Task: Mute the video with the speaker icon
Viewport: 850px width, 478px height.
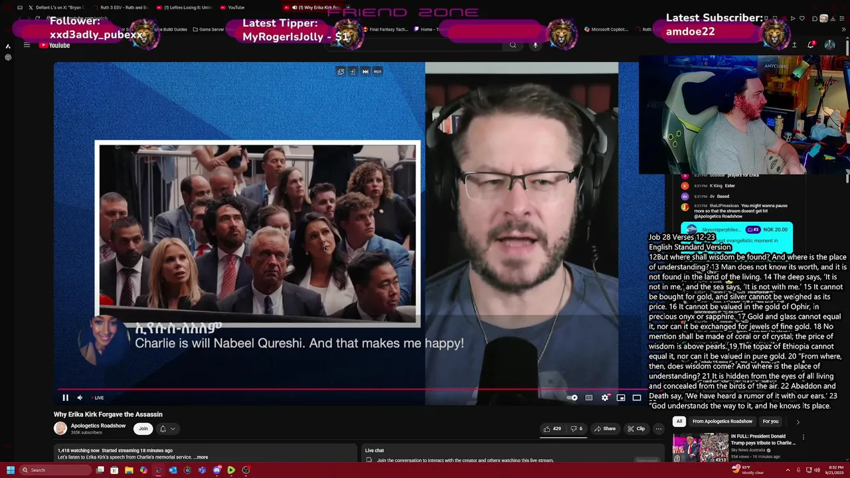Action: 80,398
